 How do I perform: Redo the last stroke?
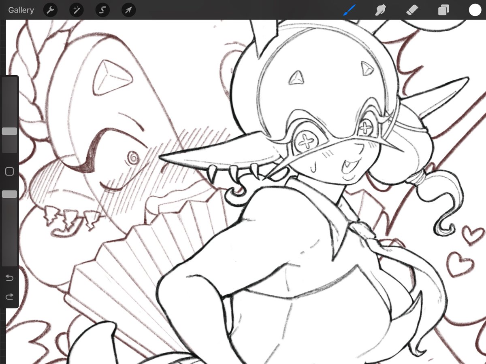coord(9,297)
